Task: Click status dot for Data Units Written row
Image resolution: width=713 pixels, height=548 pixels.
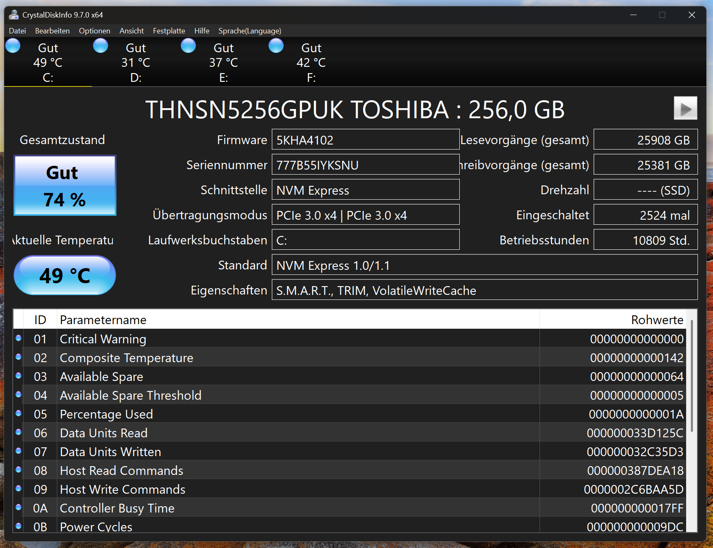Action: click(18, 451)
